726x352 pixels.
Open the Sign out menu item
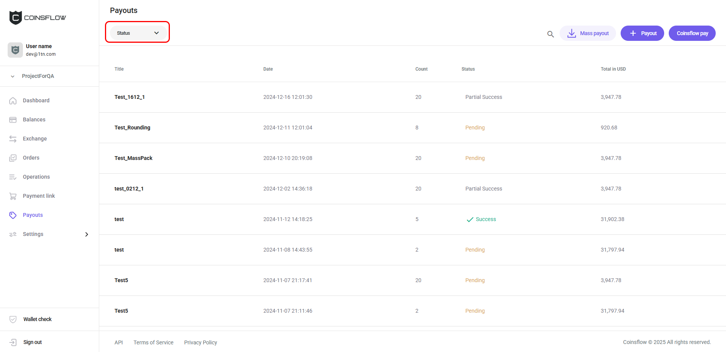coord(32,342)
